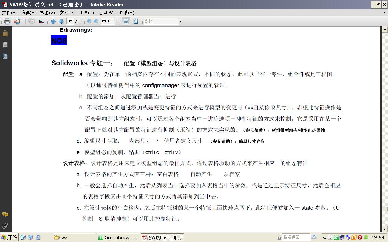Open the 文档(D) menu
Image resolution: width=388 pixels, height=242 pixels.
67,13
